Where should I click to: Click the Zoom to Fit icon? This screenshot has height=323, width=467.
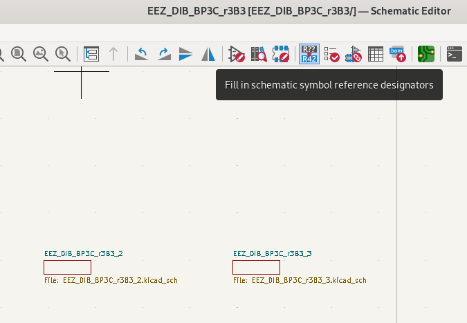[18, 54]
